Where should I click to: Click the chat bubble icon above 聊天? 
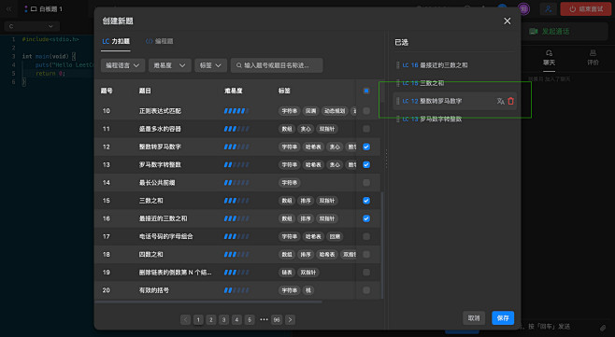pyautogui.click(x=550, y=53)
